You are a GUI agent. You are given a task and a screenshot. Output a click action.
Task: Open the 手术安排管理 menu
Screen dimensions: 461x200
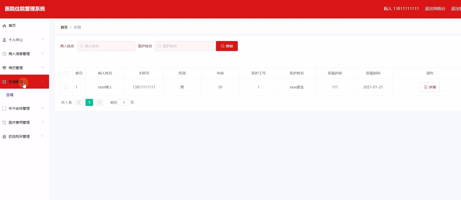25,109
